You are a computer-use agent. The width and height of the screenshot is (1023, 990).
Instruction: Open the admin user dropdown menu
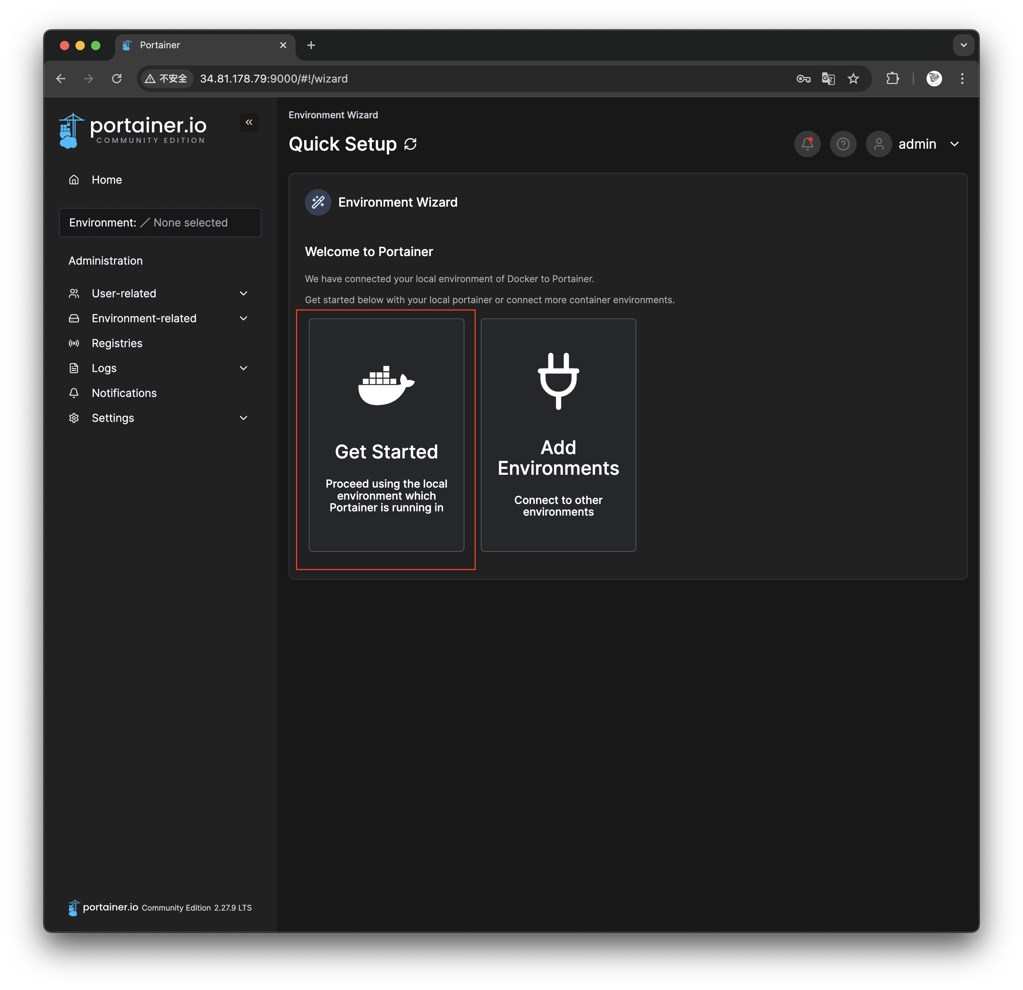point(927,144)
